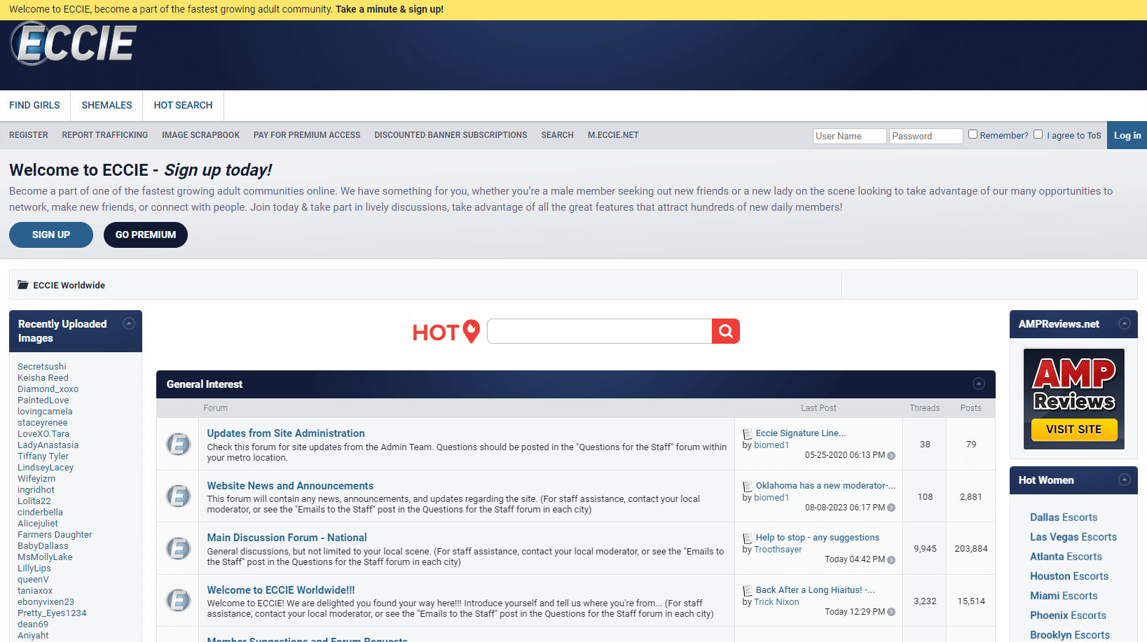Click the ECCIE Worldwide folder icon
This screenshot has height=642, width=1147.
[23, 285]
